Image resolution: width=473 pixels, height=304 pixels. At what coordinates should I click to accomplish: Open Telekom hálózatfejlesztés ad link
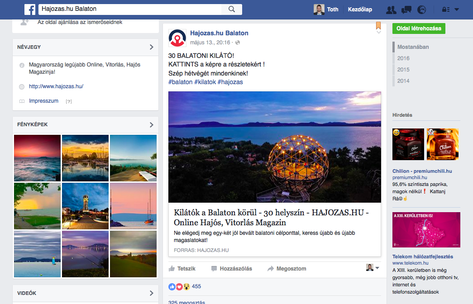pyautogui.click(x=423, y=256)
